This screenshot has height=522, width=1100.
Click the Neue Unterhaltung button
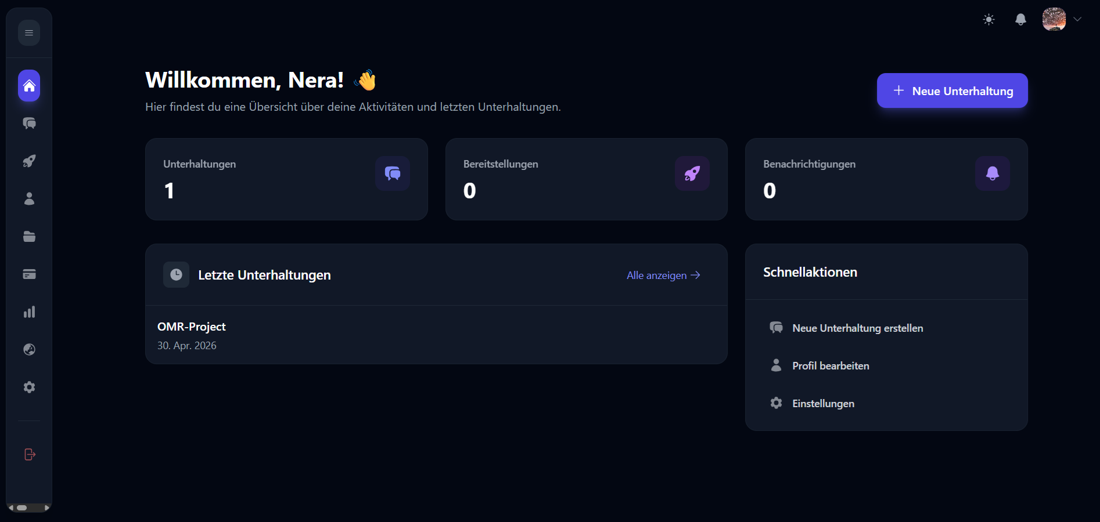(952, 90)
